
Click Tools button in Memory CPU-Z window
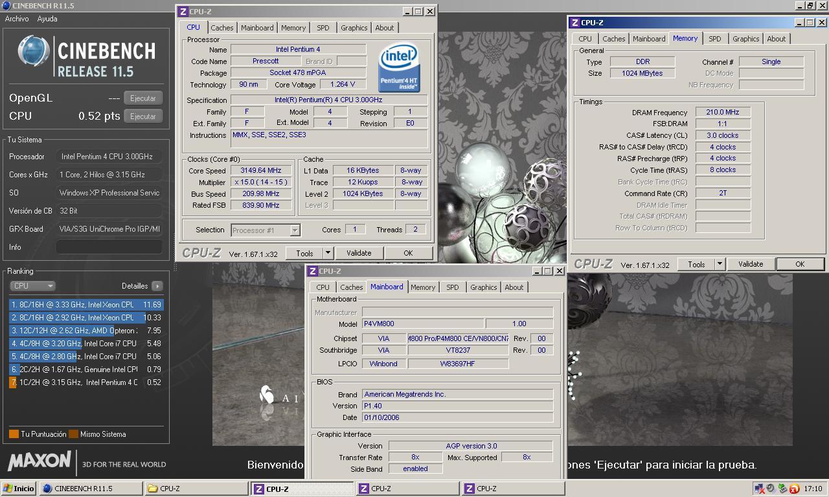(696, 264)
